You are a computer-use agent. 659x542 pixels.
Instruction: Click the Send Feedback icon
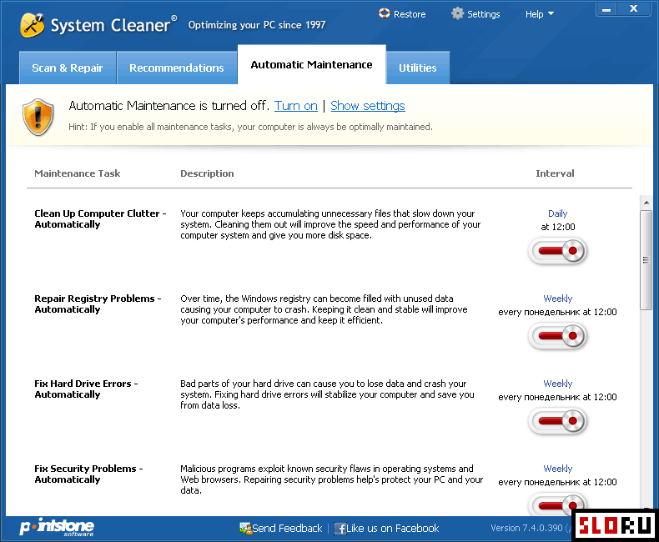point(245,528)
